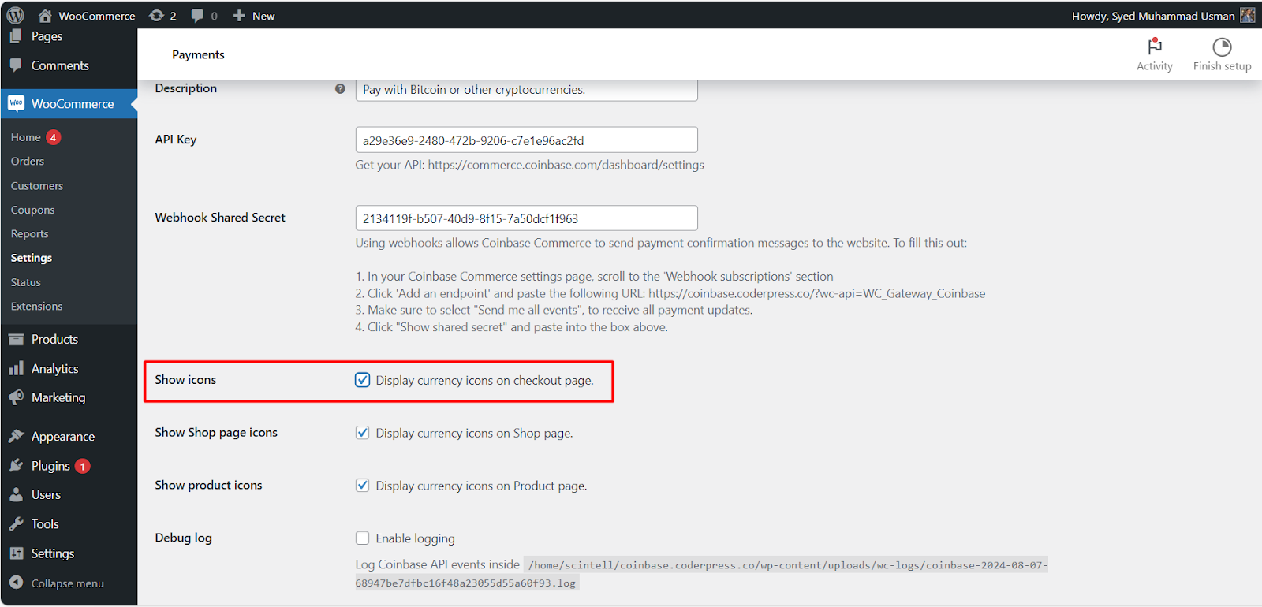Click the Woo logo icon in sidebar

(x=16, y=103)
